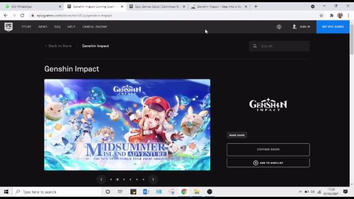Open the Epic Games logo home

coord(9,27)
